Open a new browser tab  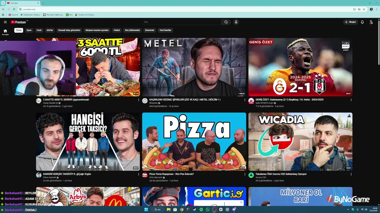click(x=43, y=3)
